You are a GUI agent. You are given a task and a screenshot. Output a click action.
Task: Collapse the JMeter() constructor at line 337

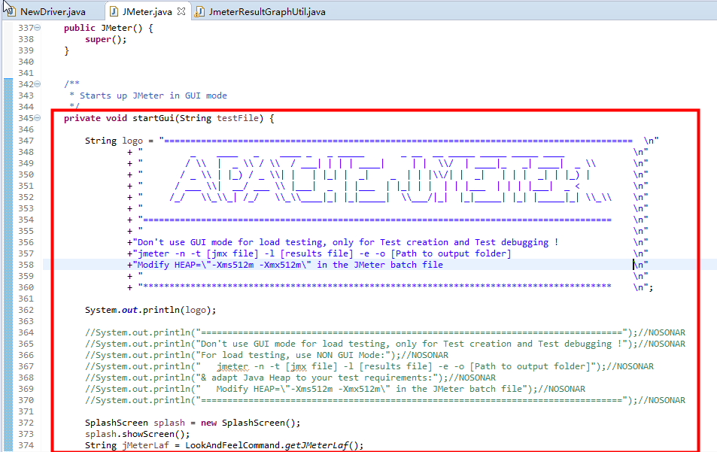[x=38, y=27]
